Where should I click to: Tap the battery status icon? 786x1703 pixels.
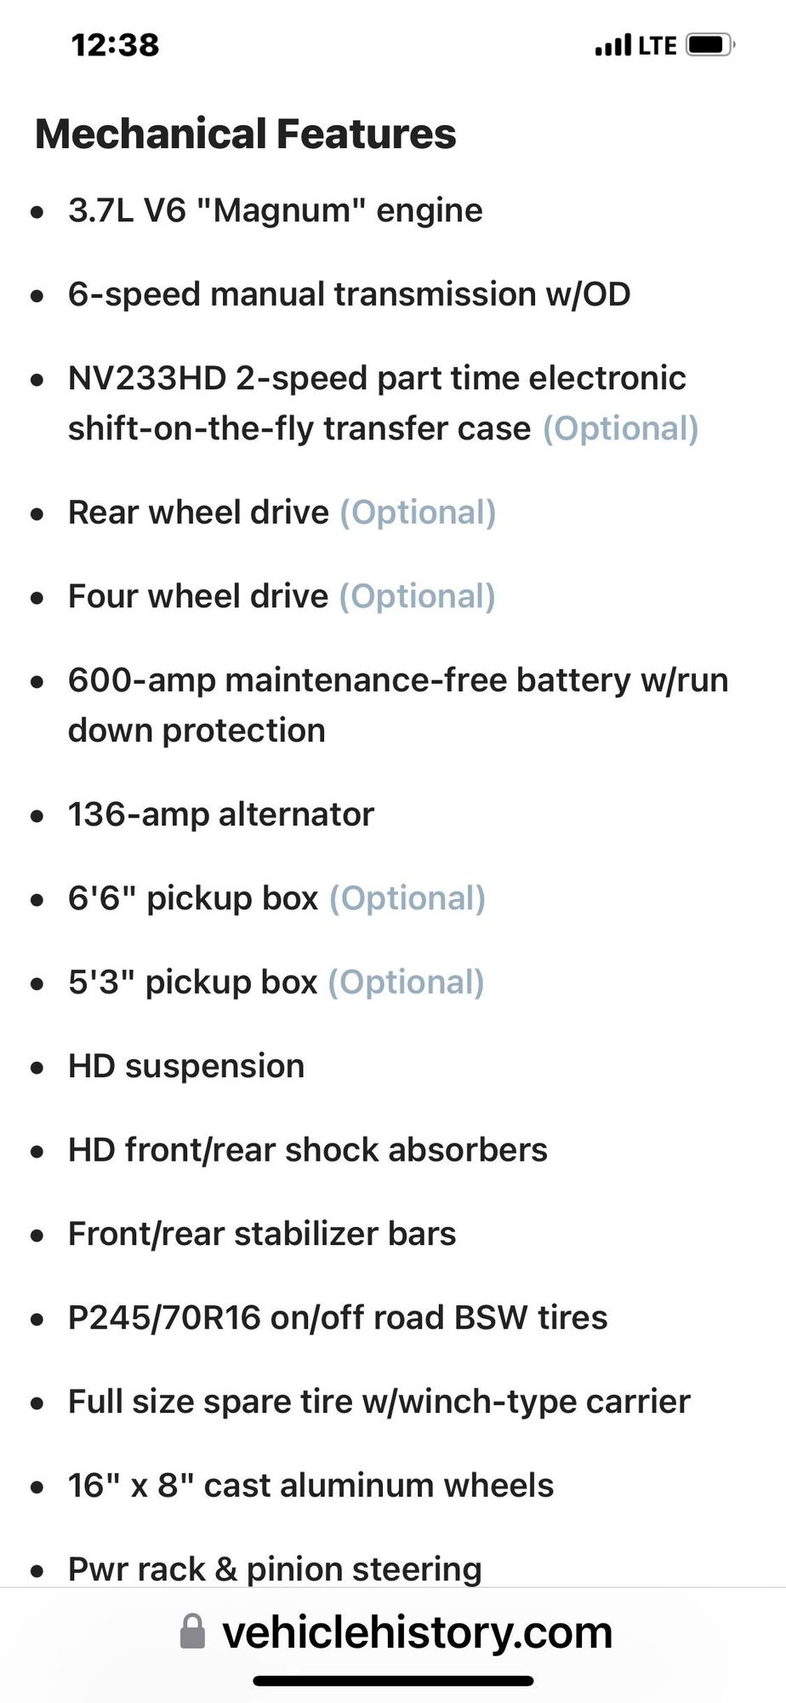point(710,44)
